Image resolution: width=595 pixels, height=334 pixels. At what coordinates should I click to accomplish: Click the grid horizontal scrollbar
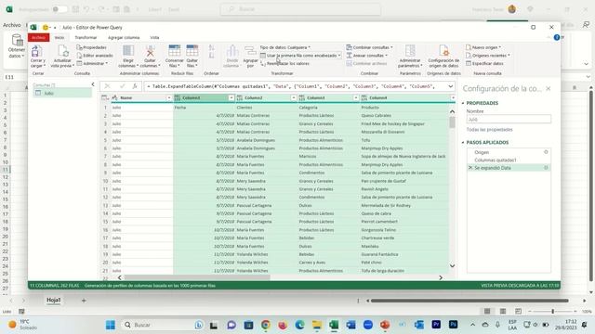pyautogui.click(x=197, y=277)
